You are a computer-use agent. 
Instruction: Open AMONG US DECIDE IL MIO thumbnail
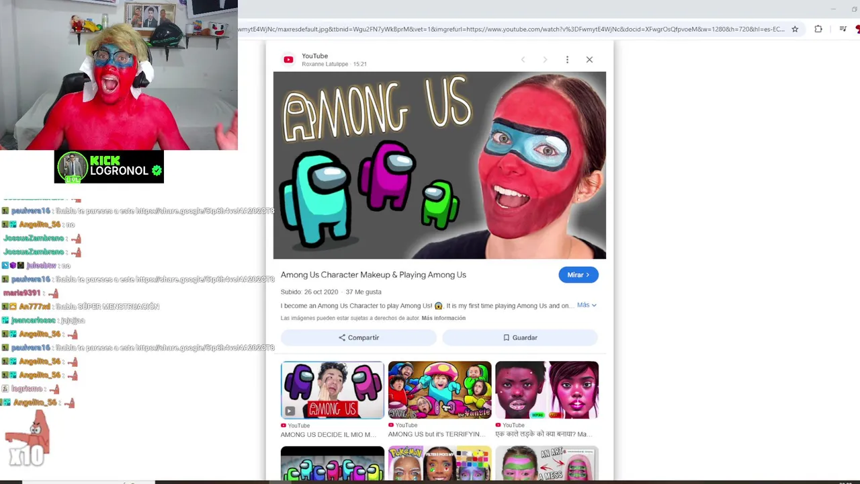tap(333, 390)
